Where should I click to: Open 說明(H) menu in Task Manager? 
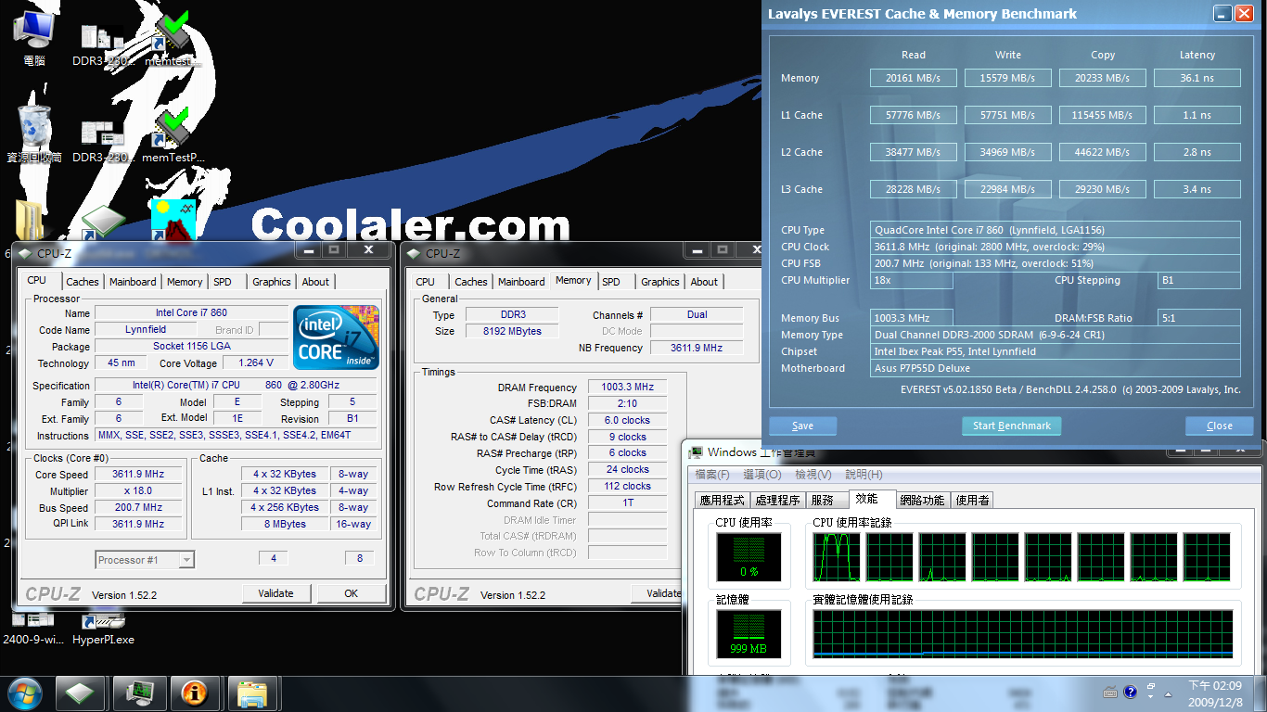click(864, 475)
